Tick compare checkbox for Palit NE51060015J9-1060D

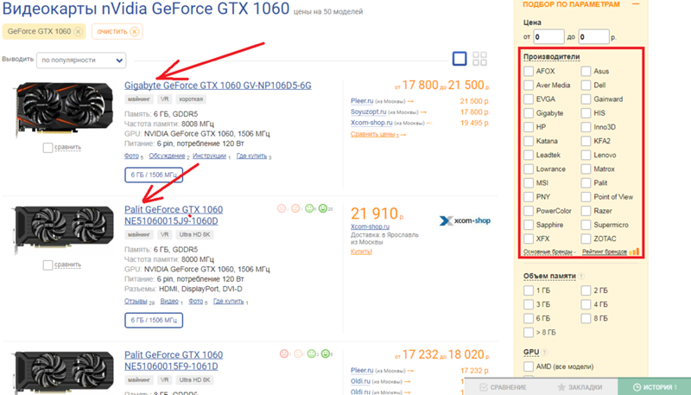click(48, 265)
